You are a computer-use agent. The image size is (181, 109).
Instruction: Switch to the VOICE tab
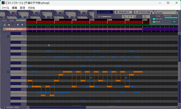(4, 20)
